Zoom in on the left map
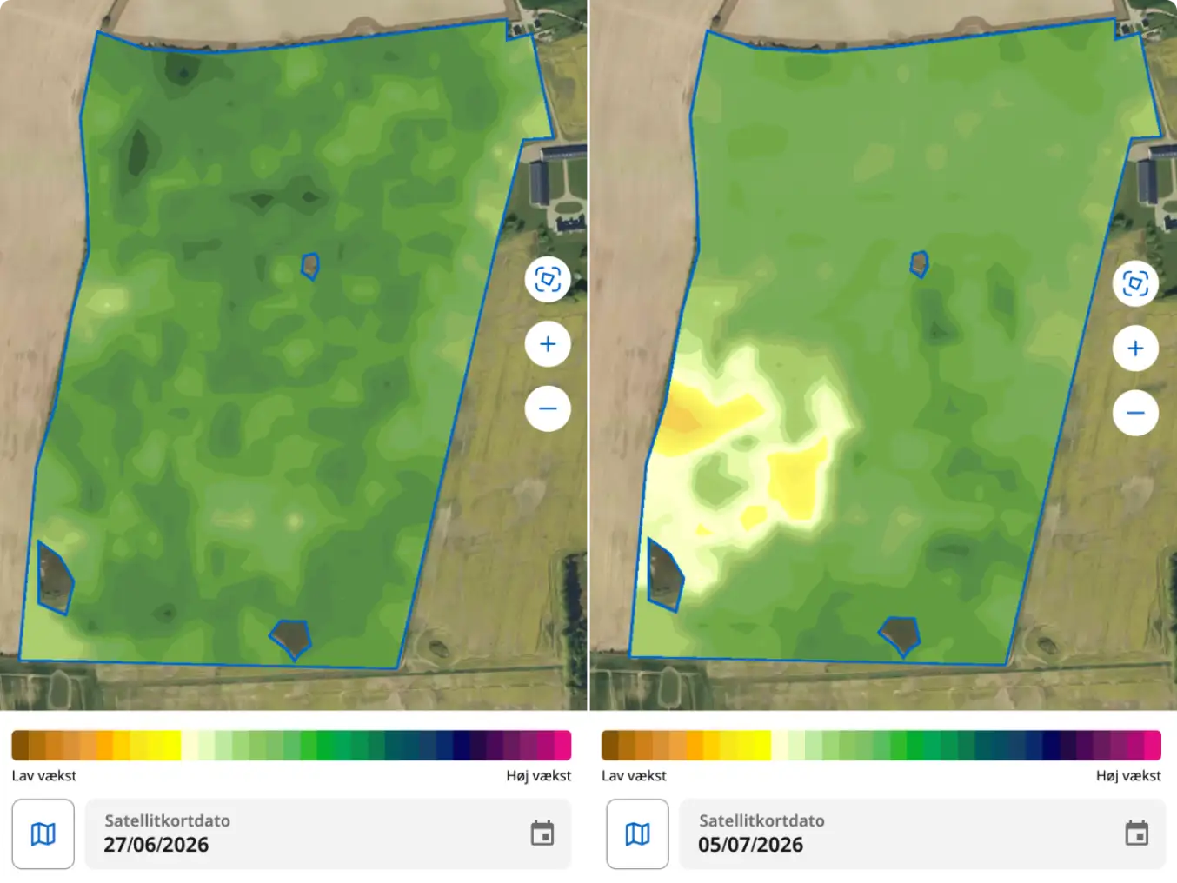This screenshot has height=883, width=1177. [548, 344]
